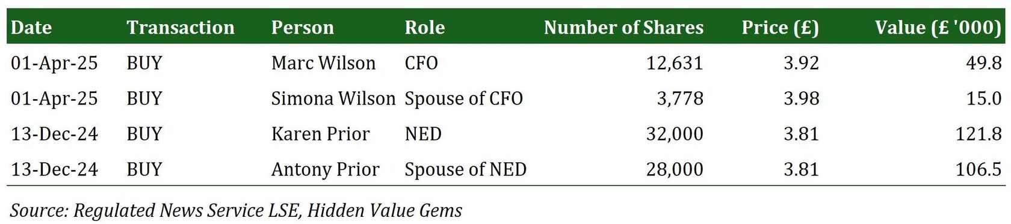This screenshot has height=224, width=1011.
Task: Click the Marc Wilson name cell
Action: [323, 63]
